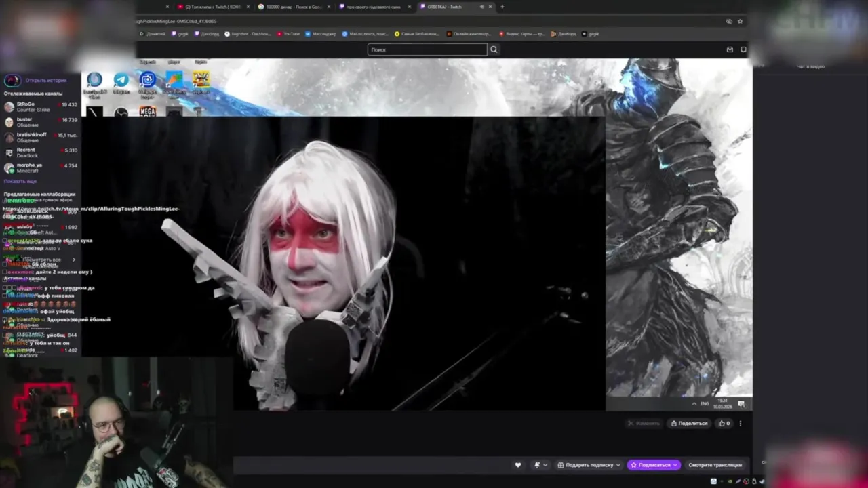Click the purple Подписаться subscribe button
Image resolution: width=868 pixels, height=488 pixels.
coord(654,465)
